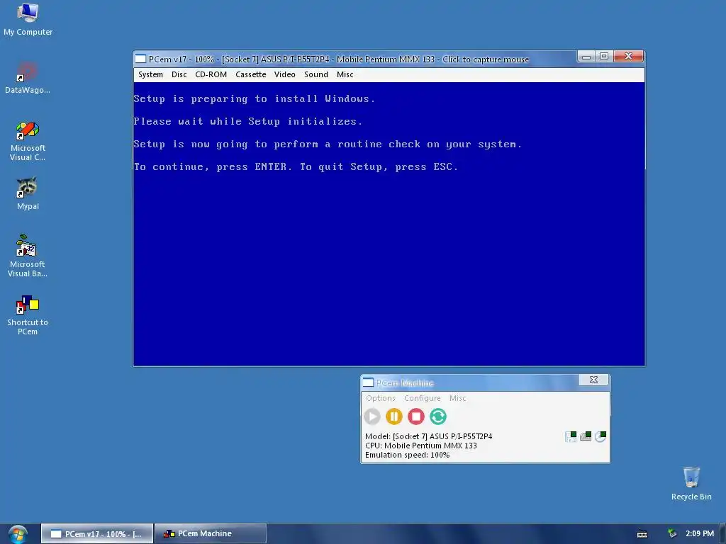Click the My Computer desktop icon
726x544 pixels.
click(28, 19)
